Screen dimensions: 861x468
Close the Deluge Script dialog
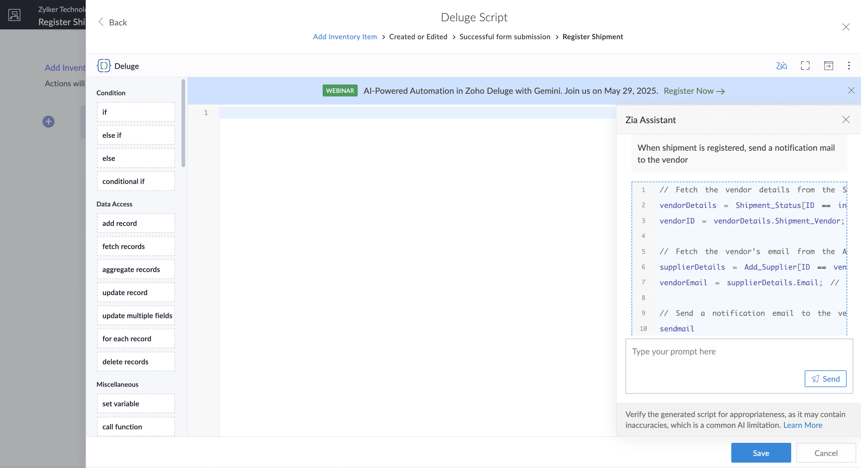846,27
